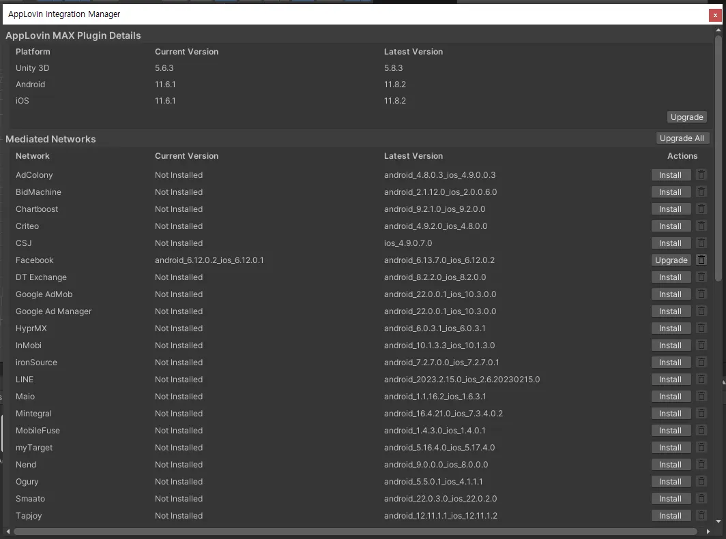Image resolution: width=726 pixels, height=539 pixels.
Task: Upgrade the Facebook network adapter
Action: click(x=671, y=260)
